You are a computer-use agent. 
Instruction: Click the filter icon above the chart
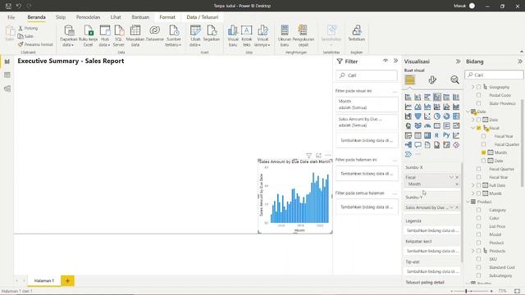coord(308,156)
